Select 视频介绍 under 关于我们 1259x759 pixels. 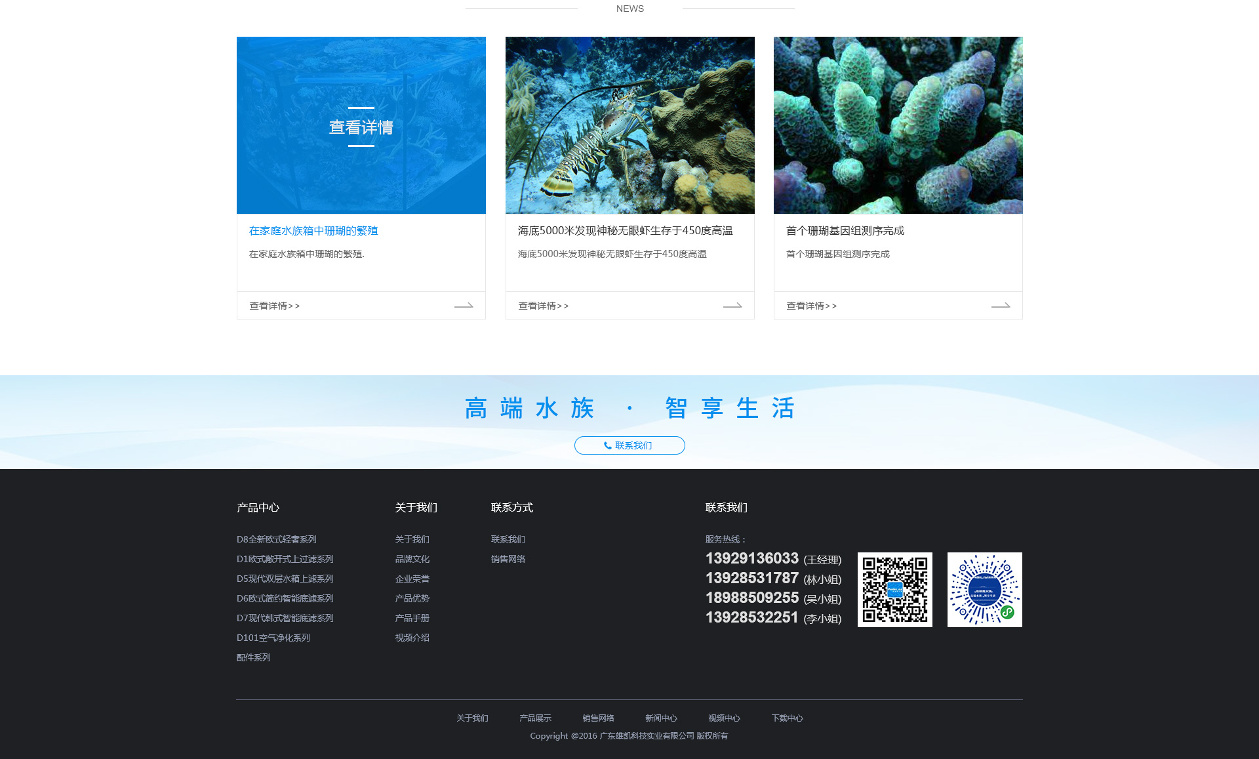click(x=412, y=638)
